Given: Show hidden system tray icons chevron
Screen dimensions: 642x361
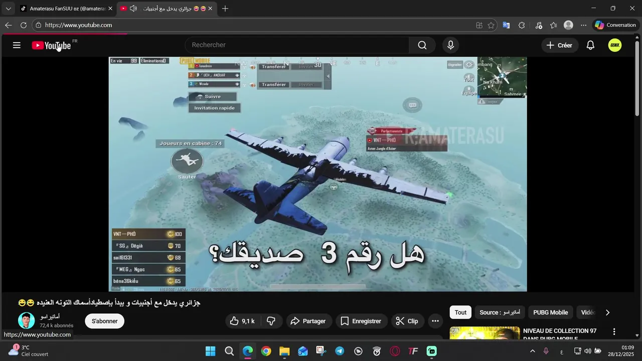Looking at the screenshot, I should pos(532,351).
